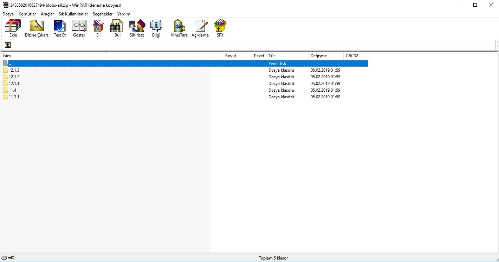Sort by the Boyut column header
This screenshot has height=262, width=499.
click(224, 56)
